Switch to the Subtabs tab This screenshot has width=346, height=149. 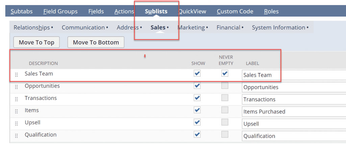coord(22,11)
